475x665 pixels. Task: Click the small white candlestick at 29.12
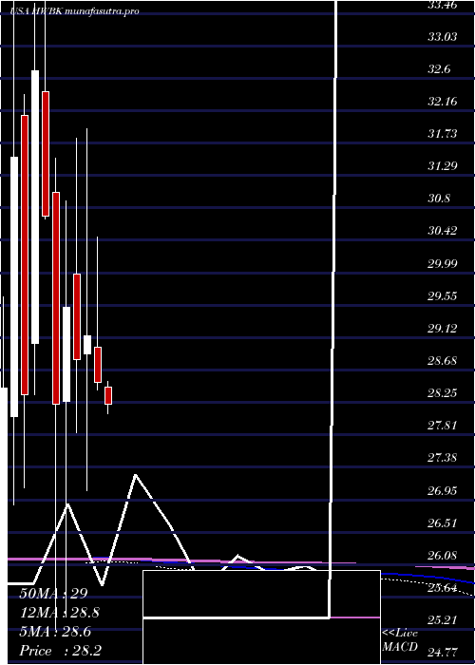(x=87, y=345)
